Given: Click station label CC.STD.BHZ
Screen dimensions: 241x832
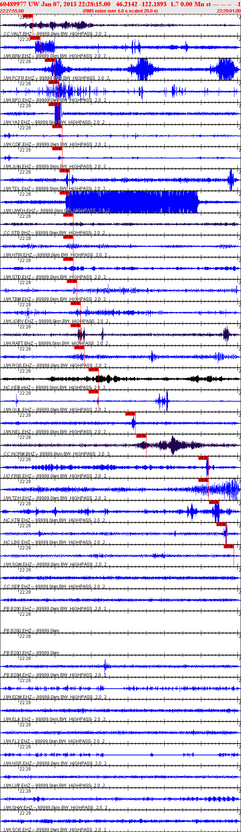Looking at the screenshot, I should pyautogui.click(x=17, y=233).
